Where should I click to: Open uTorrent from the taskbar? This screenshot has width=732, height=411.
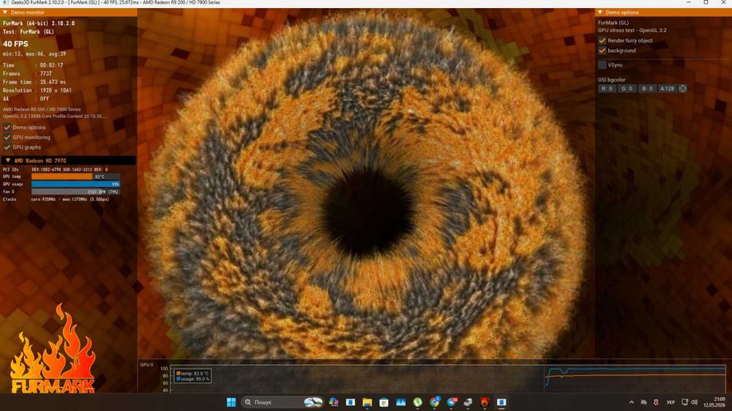tap(417, 402)
